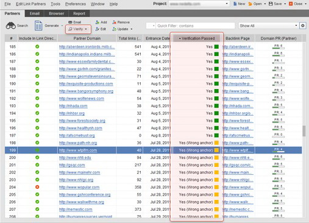Toggle Include In Link Directory for row 199
The height and width of the screenshot is (223, 309).
[x=37, y=150]
